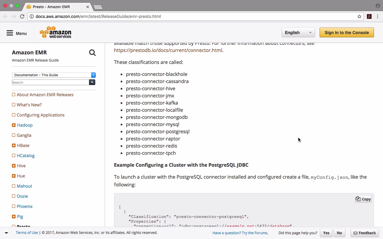Expand the HBase tree section
The image size is (383, 239).
point(14,145)
